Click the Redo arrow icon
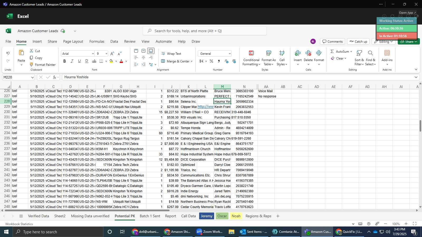 pos(8,61)
